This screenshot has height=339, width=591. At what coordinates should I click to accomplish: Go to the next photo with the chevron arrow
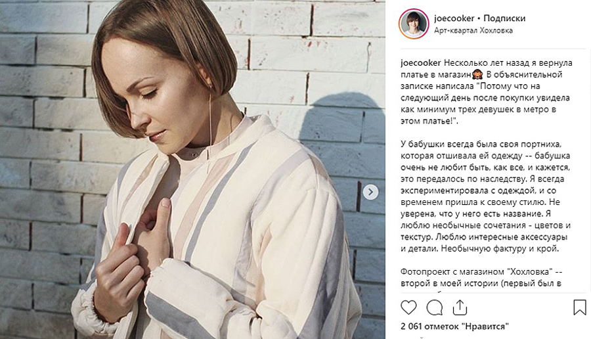370,192
